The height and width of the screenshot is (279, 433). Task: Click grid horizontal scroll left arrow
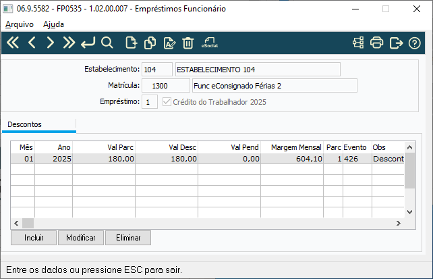point(16,223)
